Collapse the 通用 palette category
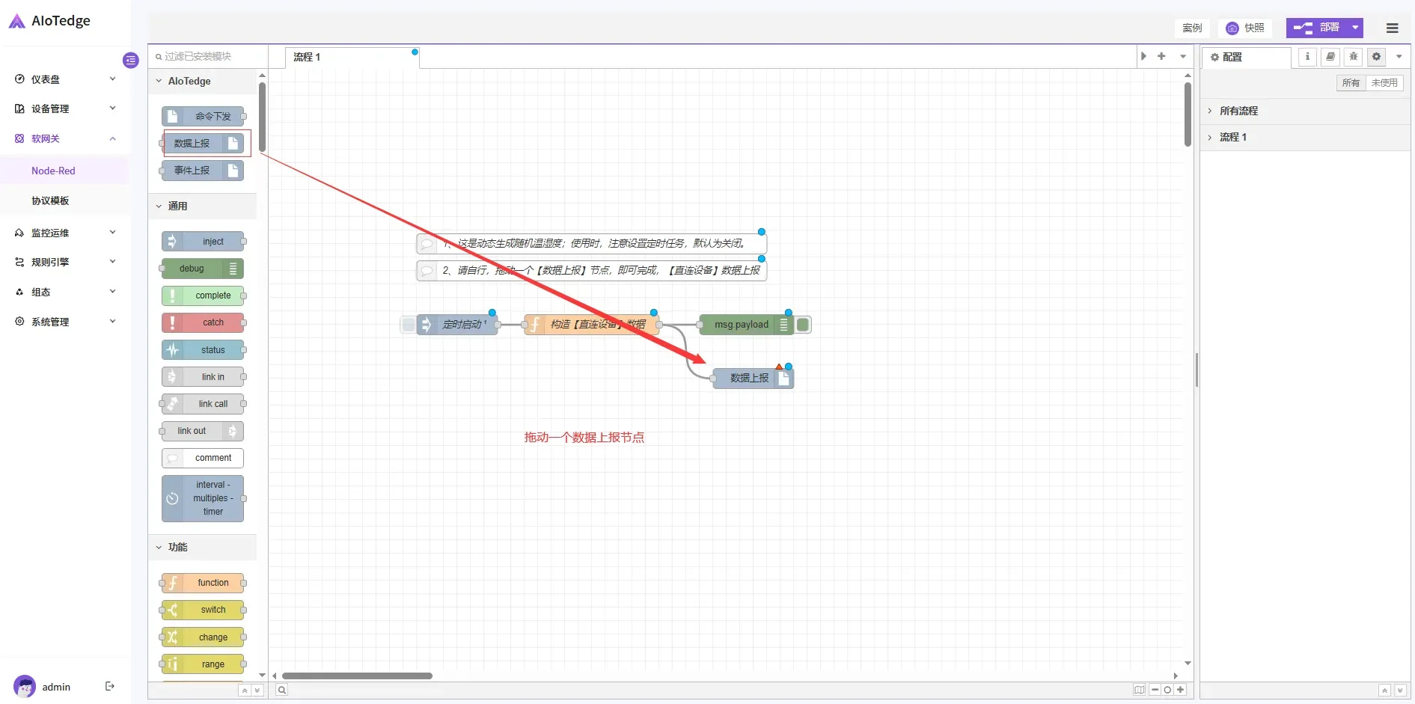 pos(202,206)
